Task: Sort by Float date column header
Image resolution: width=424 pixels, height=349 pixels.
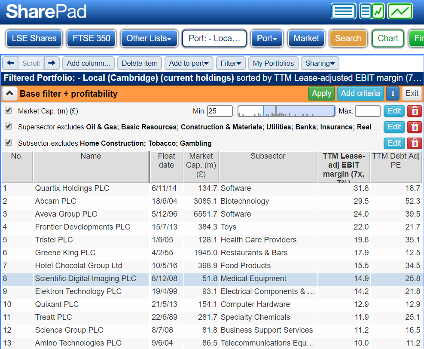Action: click(x=167, y=167)
